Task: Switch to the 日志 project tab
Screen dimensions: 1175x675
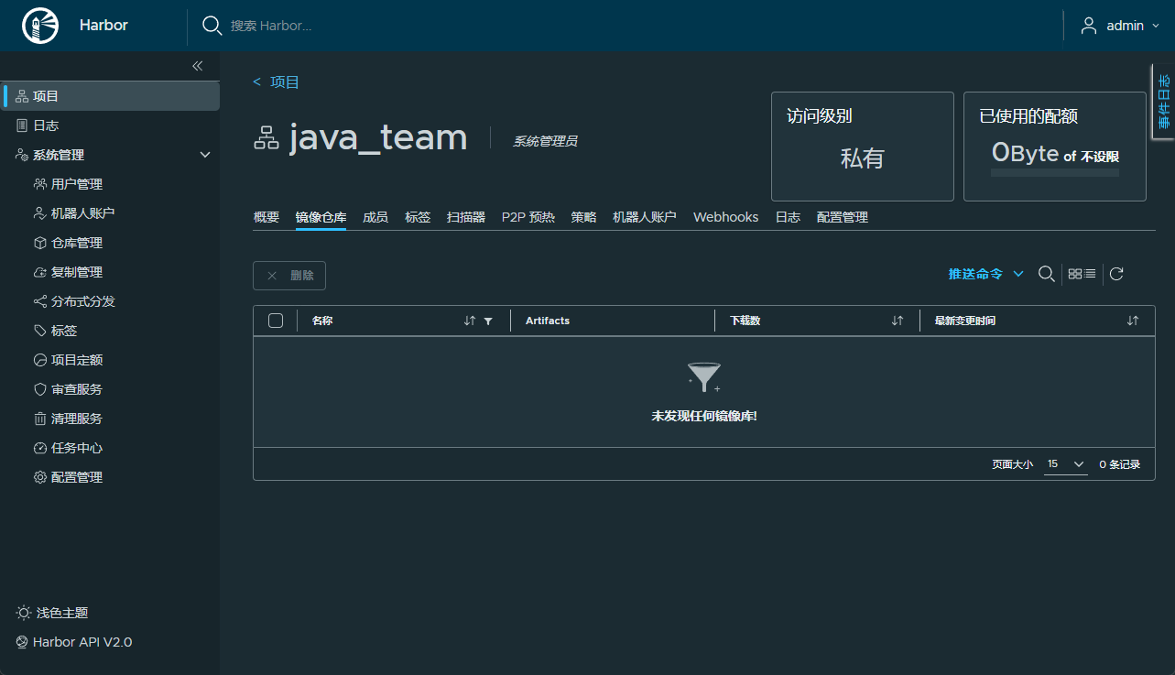Action: click(788, 217)
